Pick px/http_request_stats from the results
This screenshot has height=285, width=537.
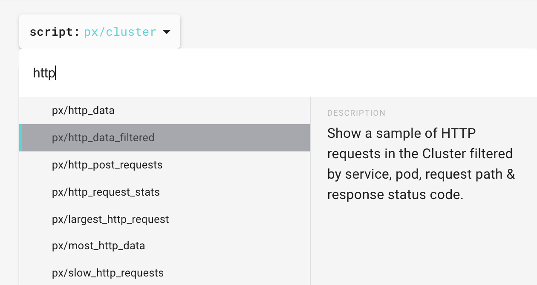(106, 192)
